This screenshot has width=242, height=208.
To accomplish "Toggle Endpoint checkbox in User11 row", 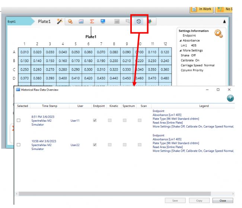I will coord(95,120).
